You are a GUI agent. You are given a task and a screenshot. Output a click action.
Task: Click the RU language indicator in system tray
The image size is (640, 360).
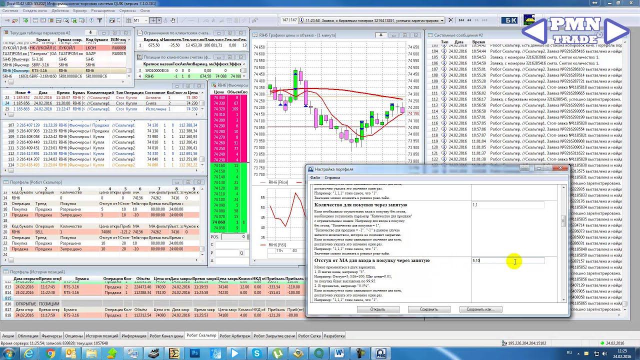[569, 353]
